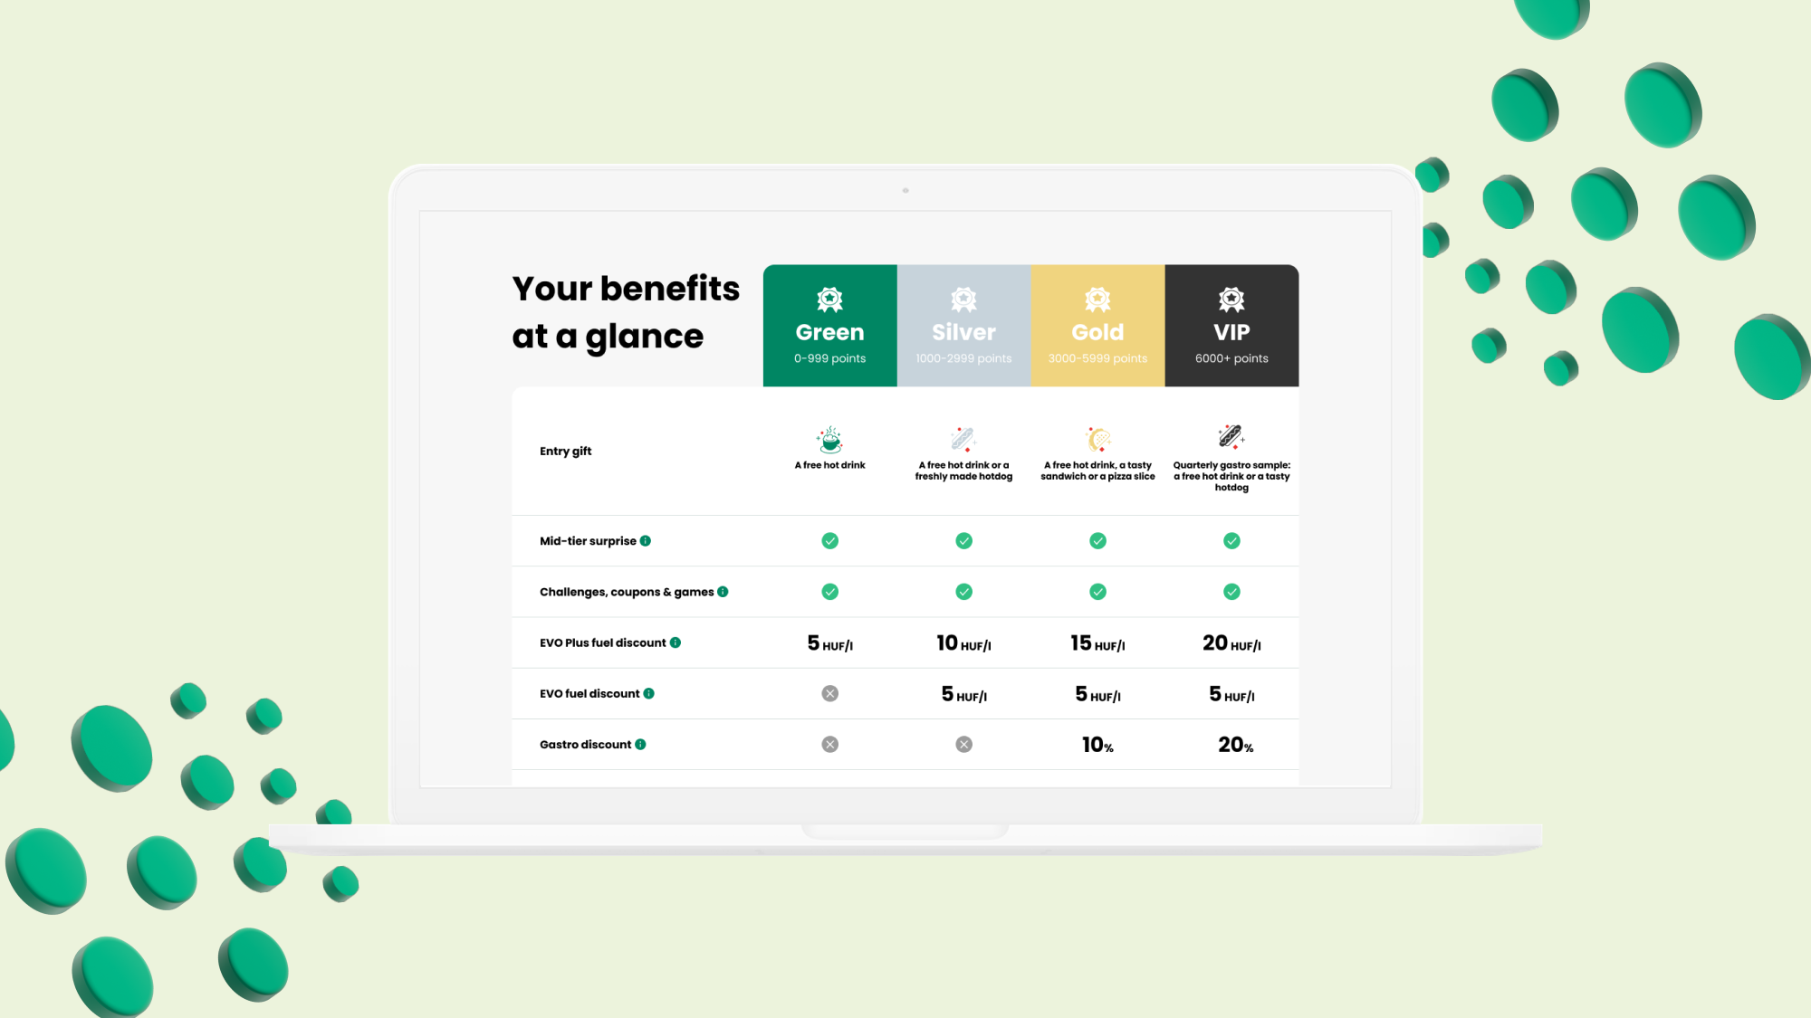Click the EVO fuel discount info icon
The height and width of the screenshot is (1018, 1811).
[649, 693]
